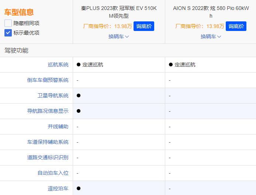
Task: Open the 倒车车侧预警系统 link
Action: click(x=48, y=80)
